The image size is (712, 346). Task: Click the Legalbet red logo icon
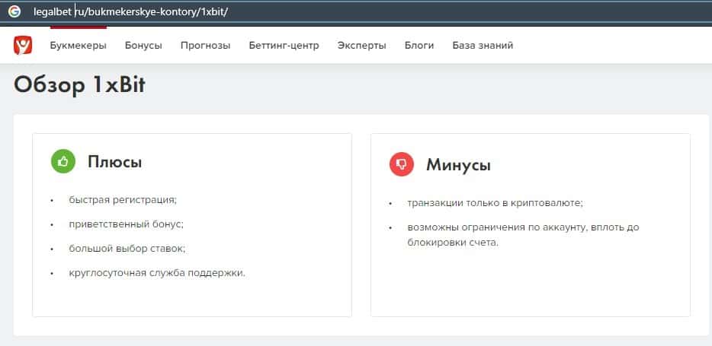tap(23, 46)
